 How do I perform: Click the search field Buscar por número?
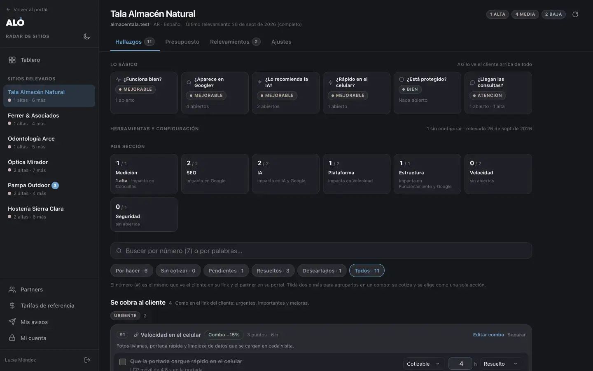tap(321, 251)
